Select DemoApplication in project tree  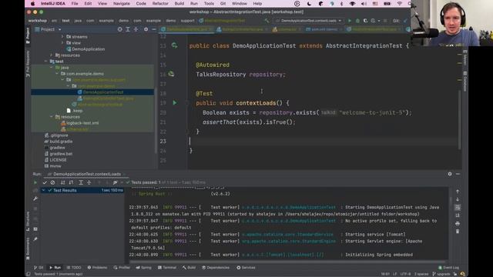86,49
